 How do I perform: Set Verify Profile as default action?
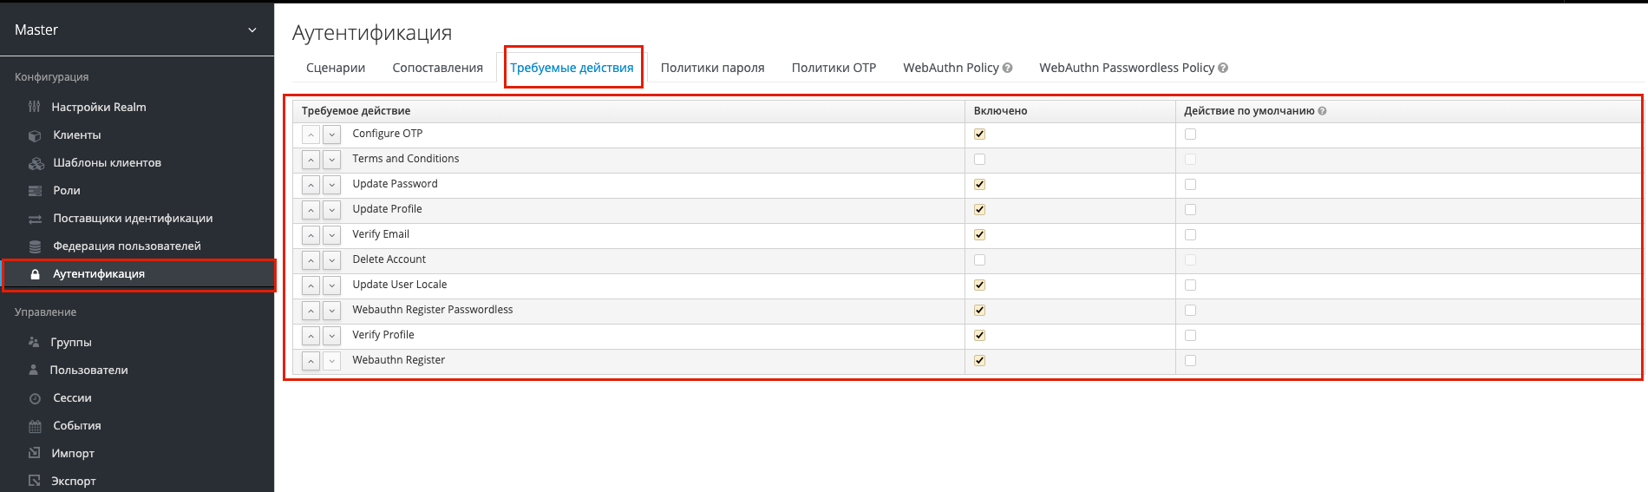(1190, 335)
